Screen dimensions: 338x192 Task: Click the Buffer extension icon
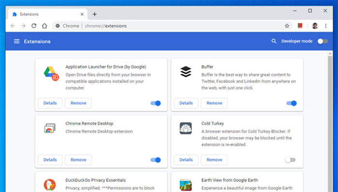[185, 71]
